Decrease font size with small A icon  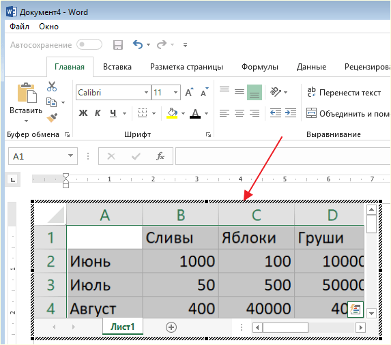[x=205, y=93]
